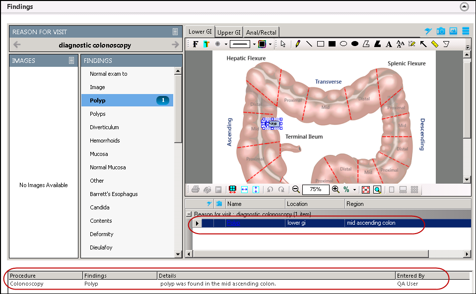Select the arrow annotation tool
476x294 pixels.
point(423,44)
